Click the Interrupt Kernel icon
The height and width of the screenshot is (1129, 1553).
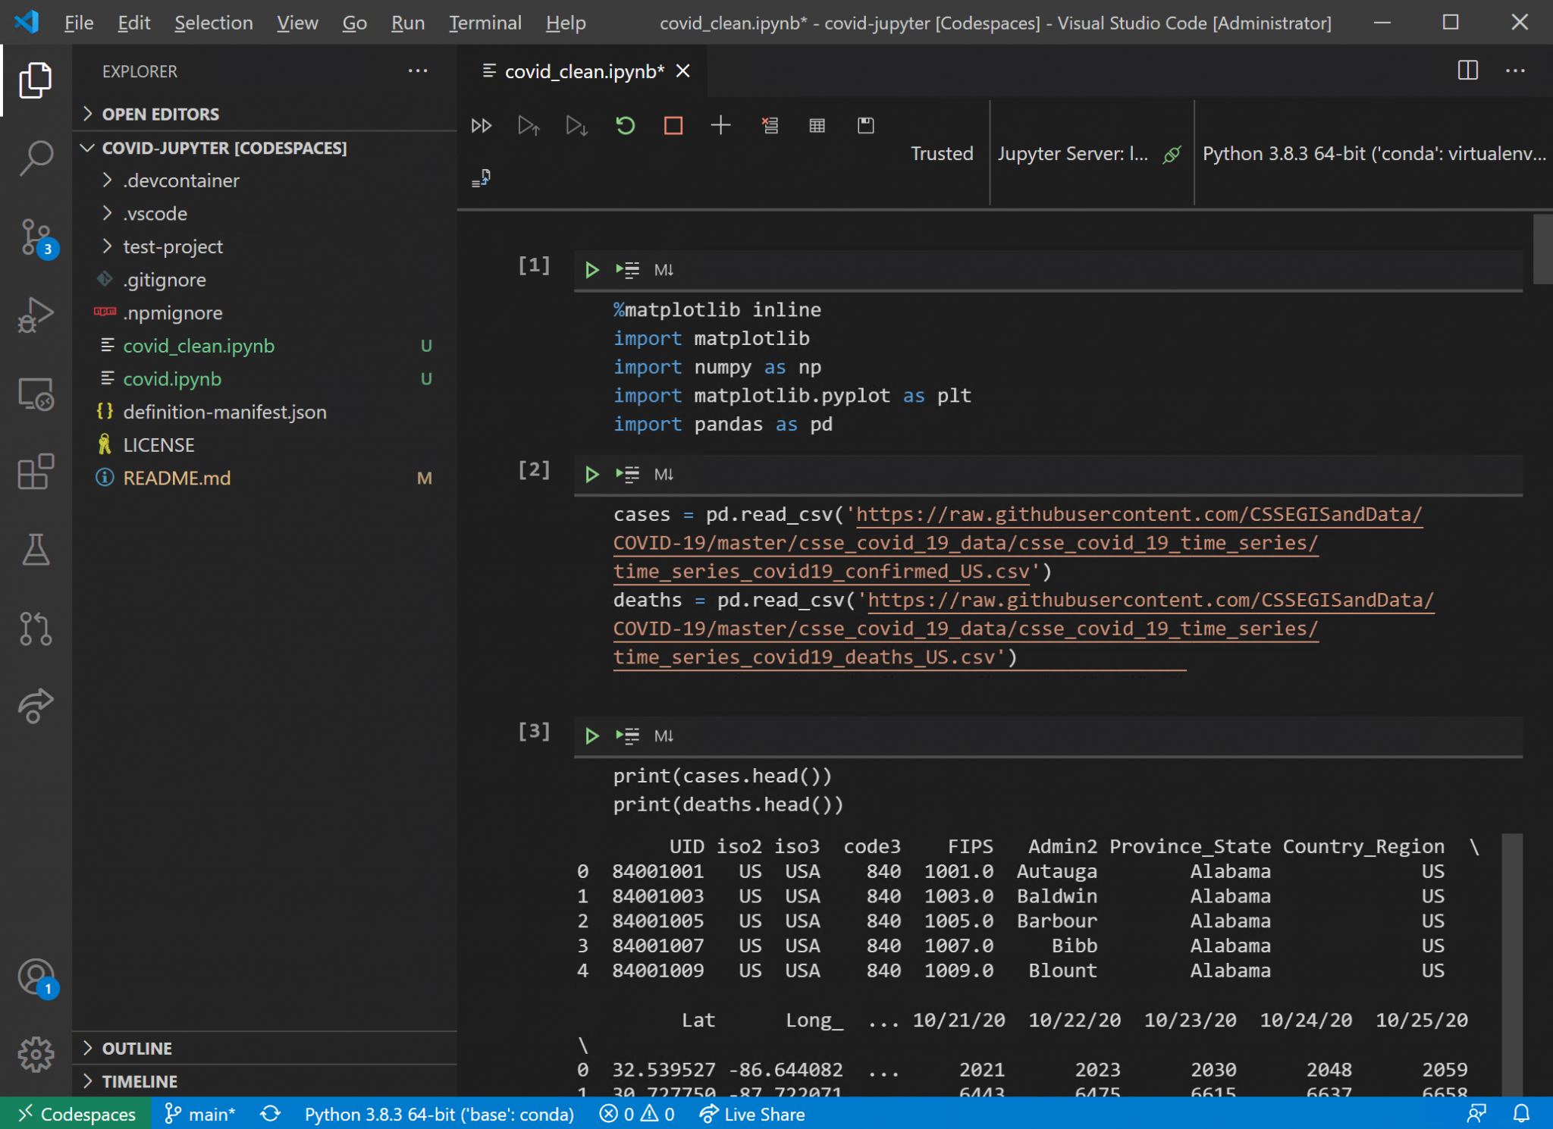(674, 124)
